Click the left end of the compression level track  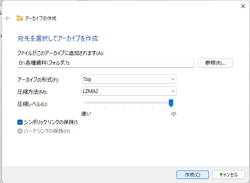click(86, 103)
